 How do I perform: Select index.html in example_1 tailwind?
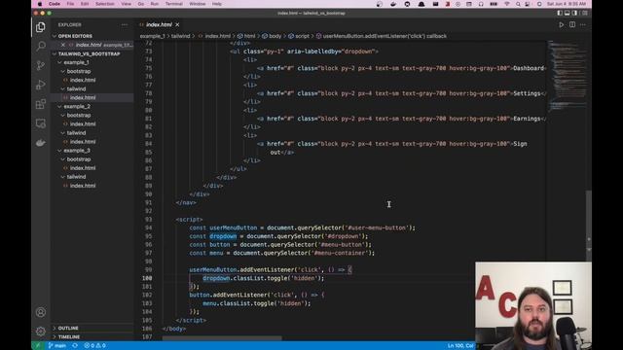coord(92,97)
